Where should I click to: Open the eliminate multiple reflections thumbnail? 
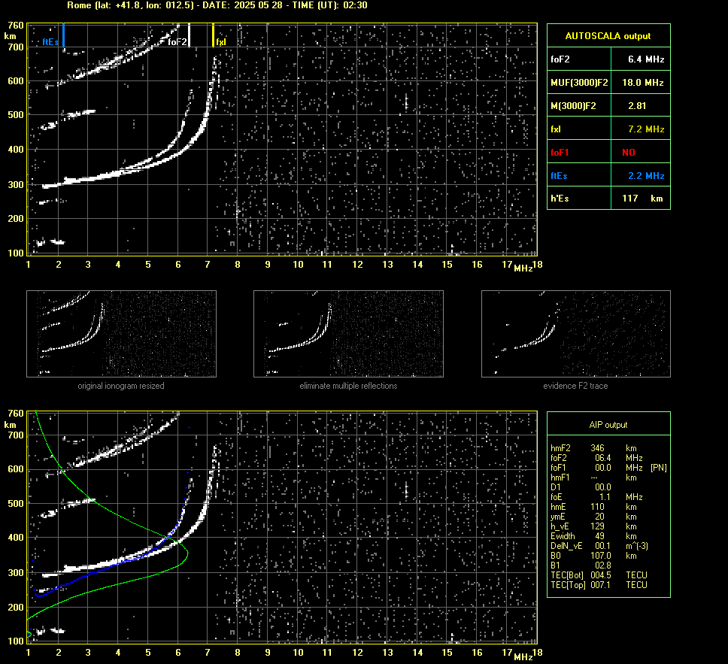[x=348, y=334]
